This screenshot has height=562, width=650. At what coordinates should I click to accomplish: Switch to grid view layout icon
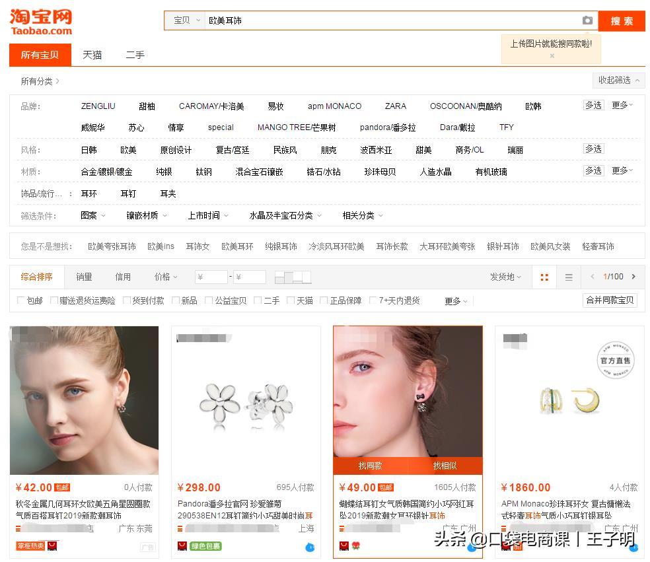click(x=544, y=277)
